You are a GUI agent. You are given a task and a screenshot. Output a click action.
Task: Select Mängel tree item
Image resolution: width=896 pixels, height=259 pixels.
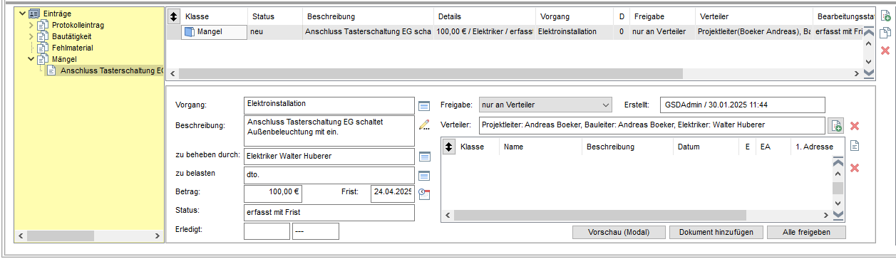coord(64,59)
